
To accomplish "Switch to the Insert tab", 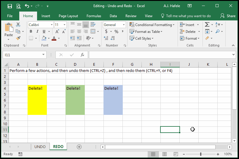I will click(46, 16).
